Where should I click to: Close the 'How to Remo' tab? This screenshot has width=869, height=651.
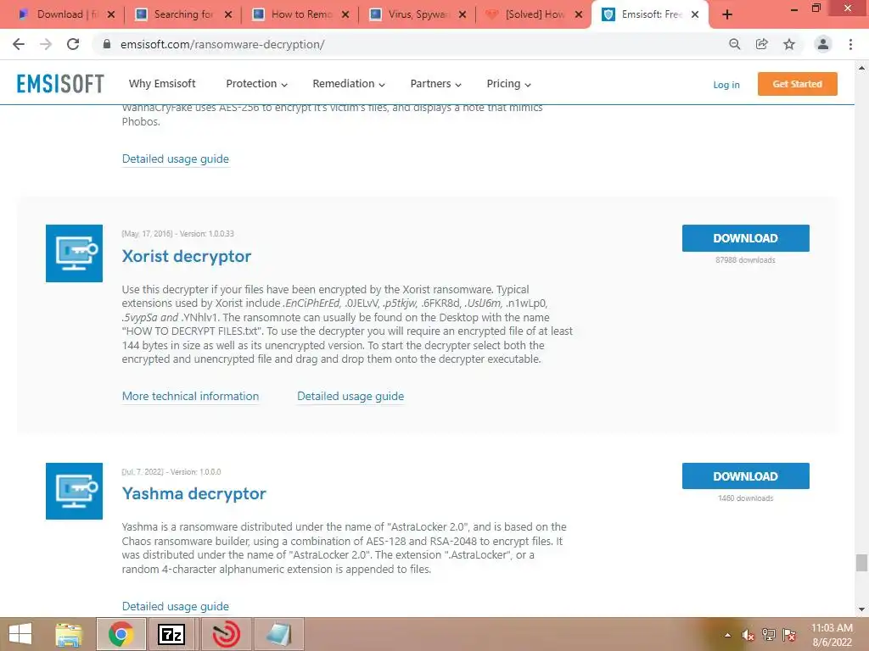pyautogui.click(x=345, y=15)
